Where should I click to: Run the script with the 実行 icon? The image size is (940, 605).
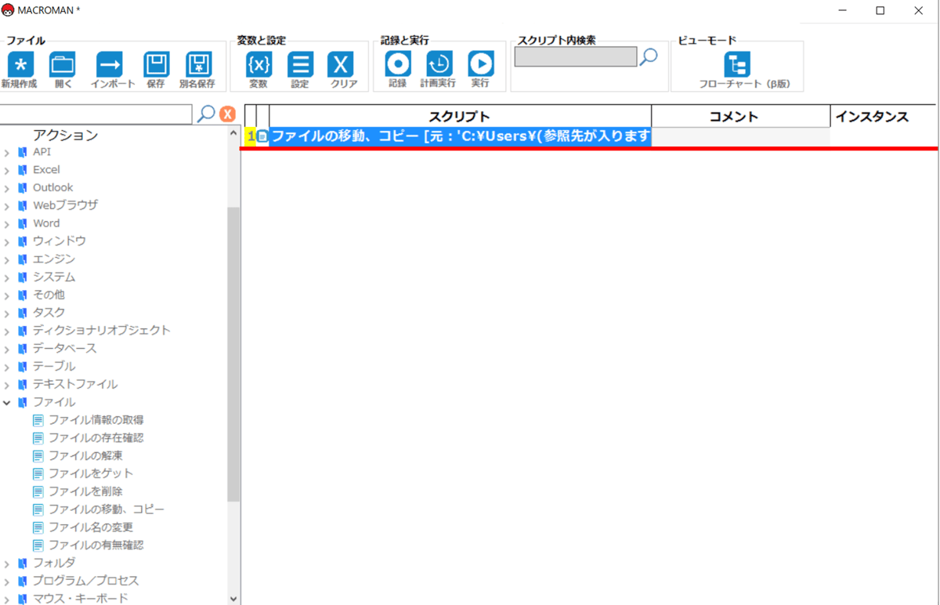[x=481, y=64]
